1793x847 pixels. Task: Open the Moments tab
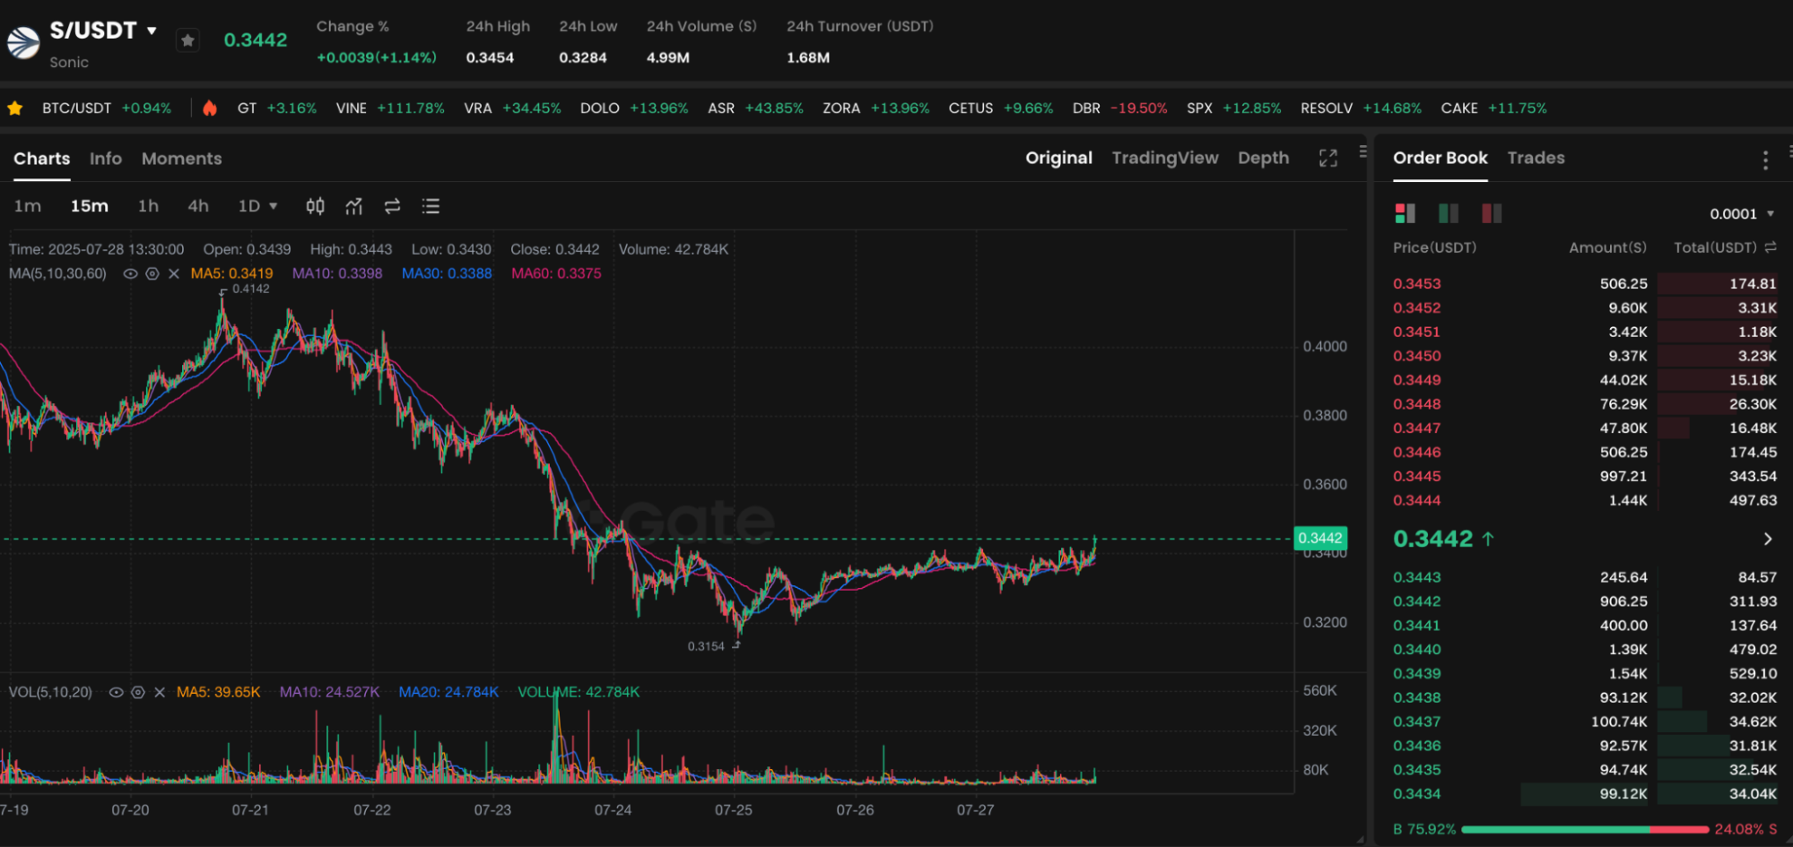click(181, 159)
